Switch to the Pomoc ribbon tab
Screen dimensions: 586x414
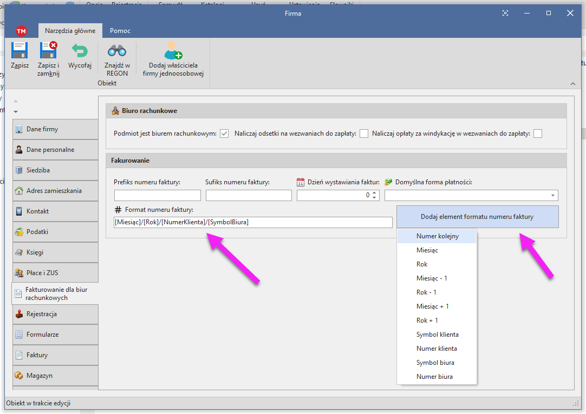(x=120, y=31)
